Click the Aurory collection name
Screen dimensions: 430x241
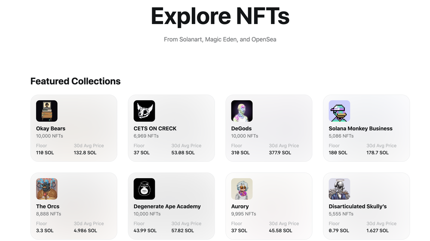click(240, 206)
